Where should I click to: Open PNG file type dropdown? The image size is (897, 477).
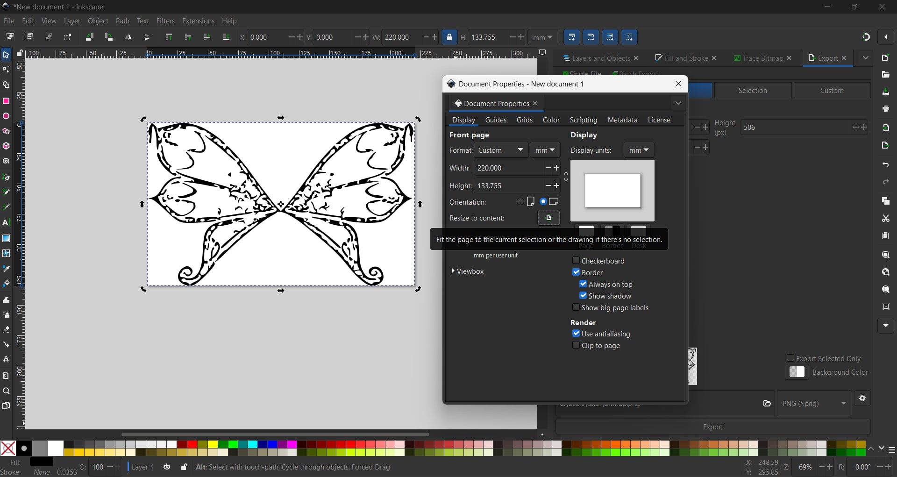tap(814, 403)
